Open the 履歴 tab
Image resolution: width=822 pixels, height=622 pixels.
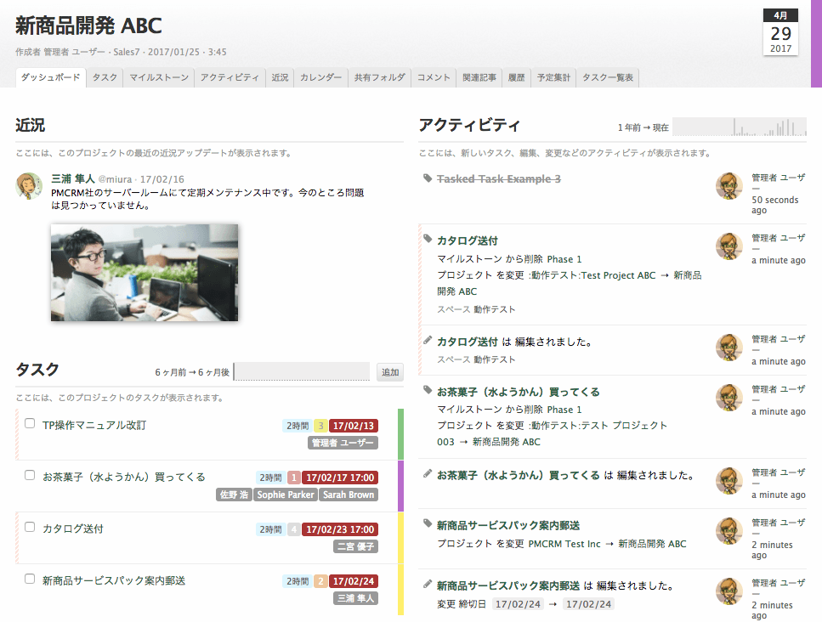click(516, 77)
